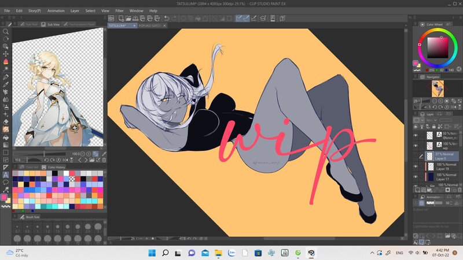Select the Text tool
463x260 pixels.
pyautogui.click(x=6, y=175)
